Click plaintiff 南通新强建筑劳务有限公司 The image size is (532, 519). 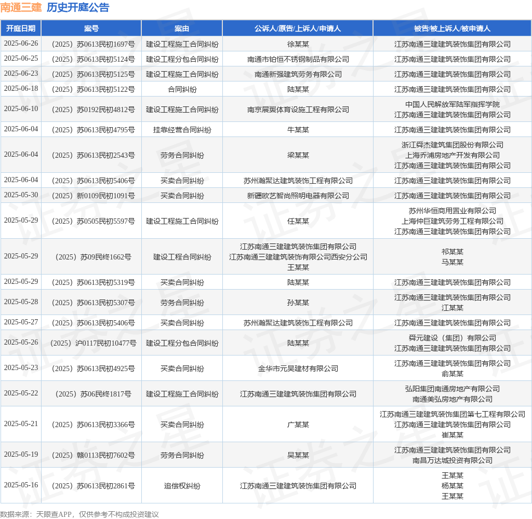pyautogui.click(x=298, y=74)
